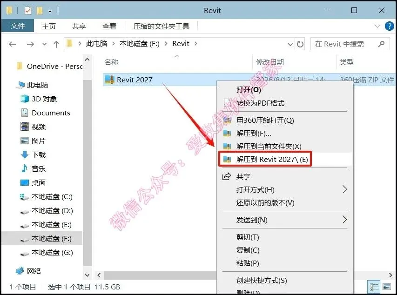Click horizontal scrollbar left arrow
This screenshot has width=397, height=295.
99,275
